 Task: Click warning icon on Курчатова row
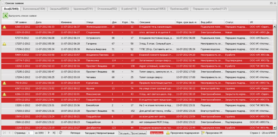tap(5, 83)
